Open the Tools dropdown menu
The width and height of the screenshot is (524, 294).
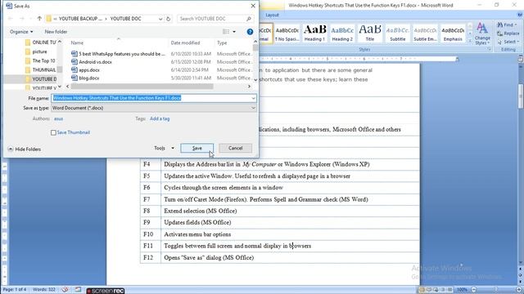coord(164,148)
